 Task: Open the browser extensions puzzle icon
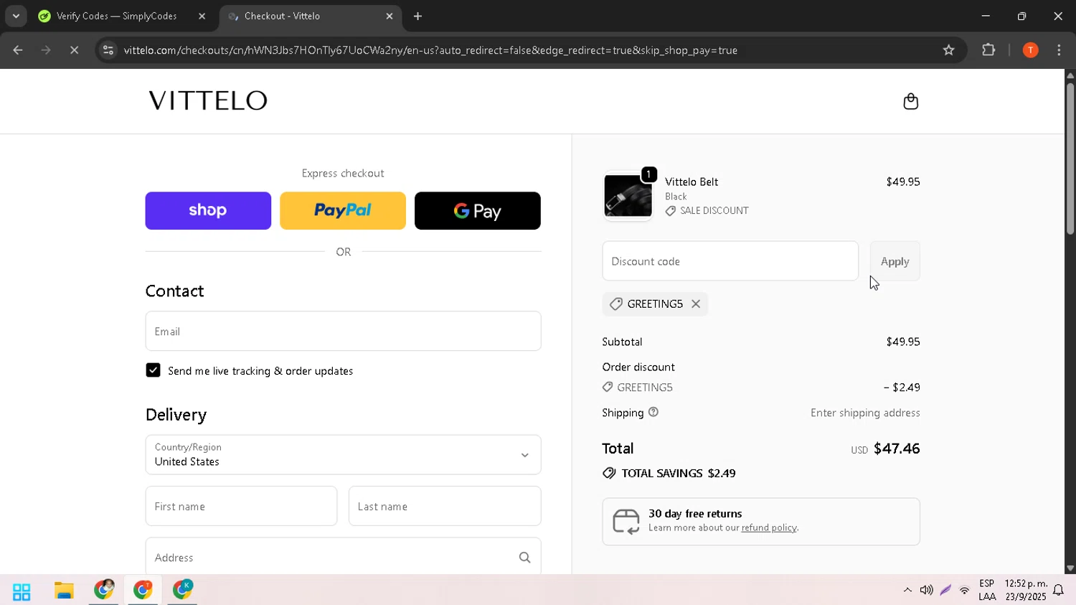click(988, 50)
